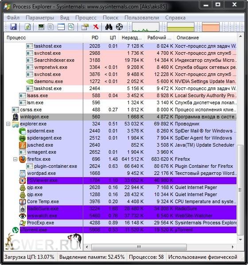Click the scroll right arrow
Screen dimensions: 248x265
[233, 247]
